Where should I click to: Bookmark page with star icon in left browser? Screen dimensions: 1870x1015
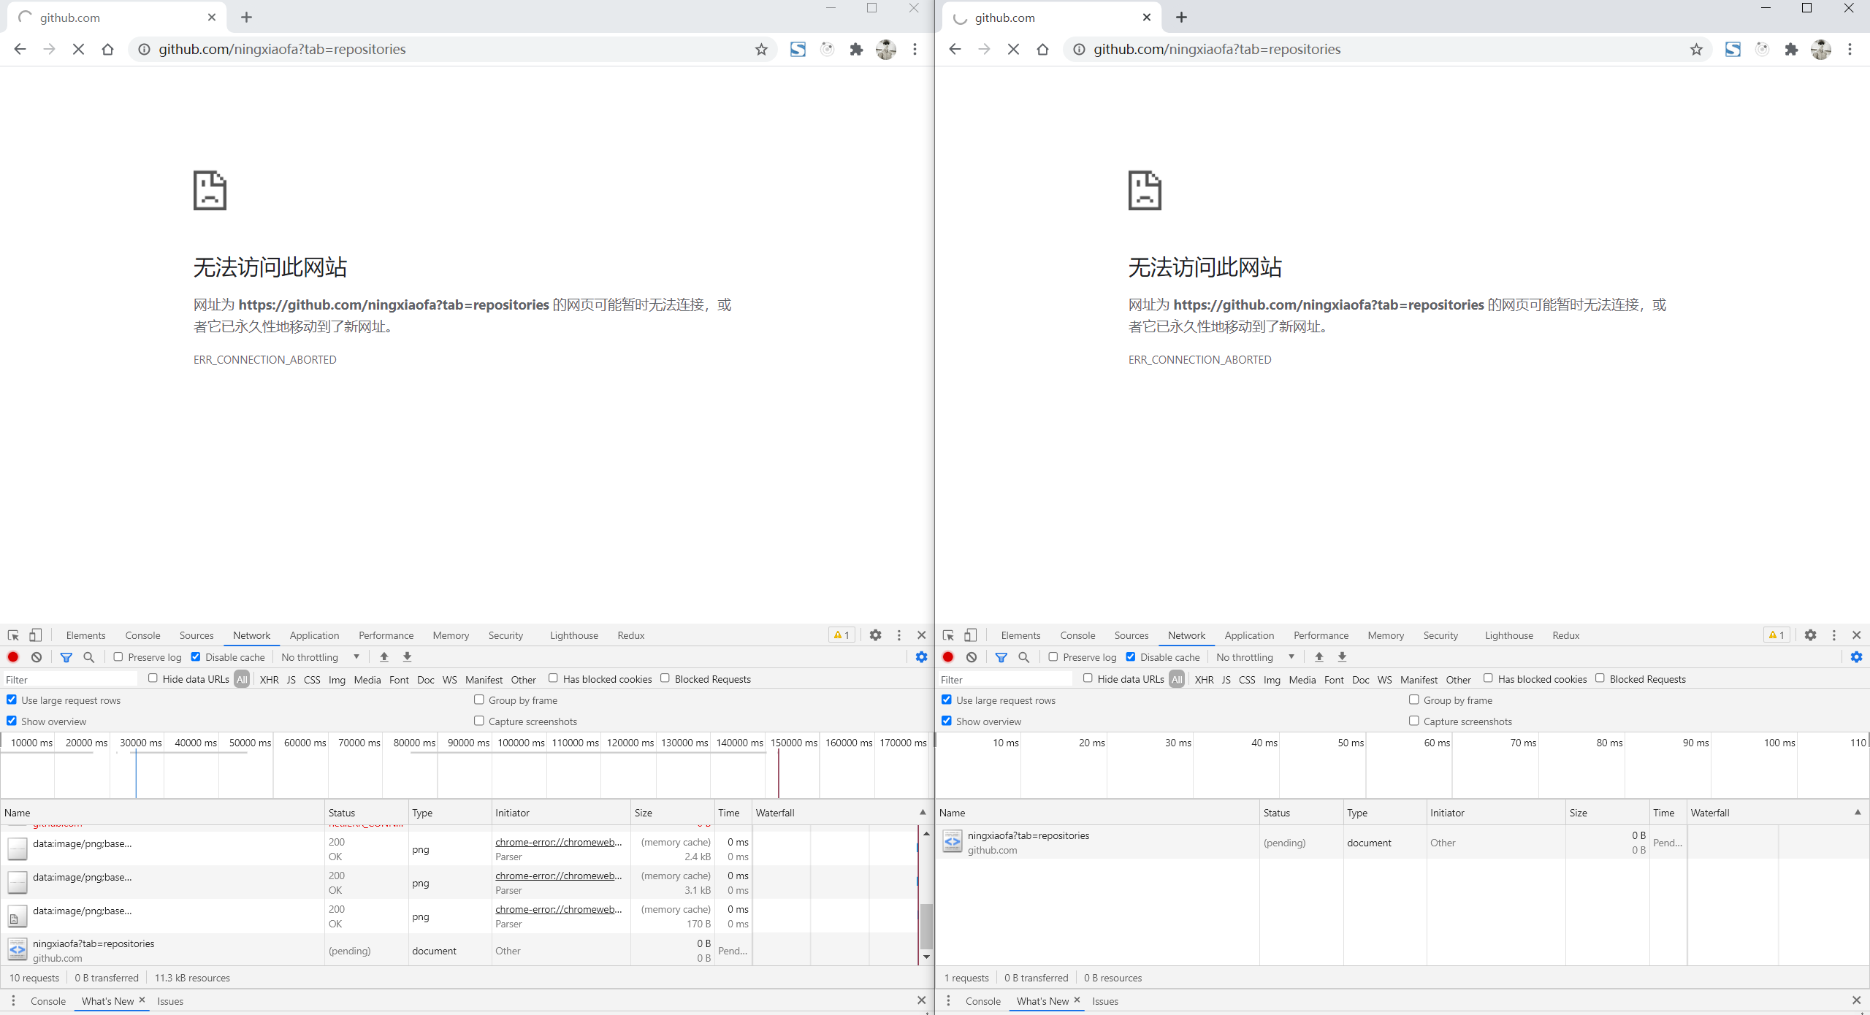761,50
